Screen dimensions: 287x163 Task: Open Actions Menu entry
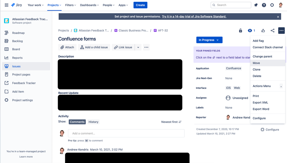tap(267, 86)
